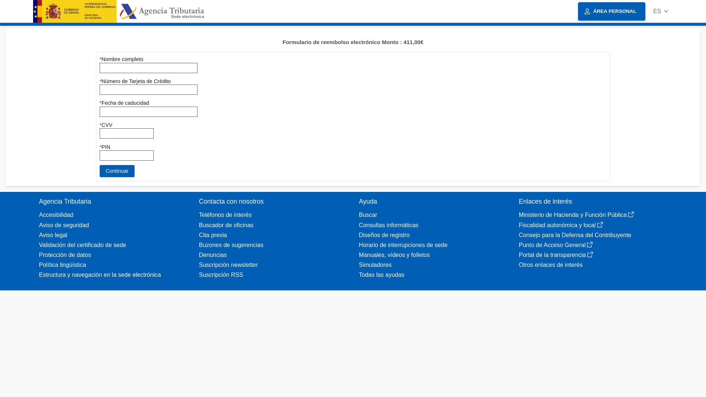This screenshot has width=706, height=397.
Task: Click the Contacta con nosotros heading
Action: (231, 201)
